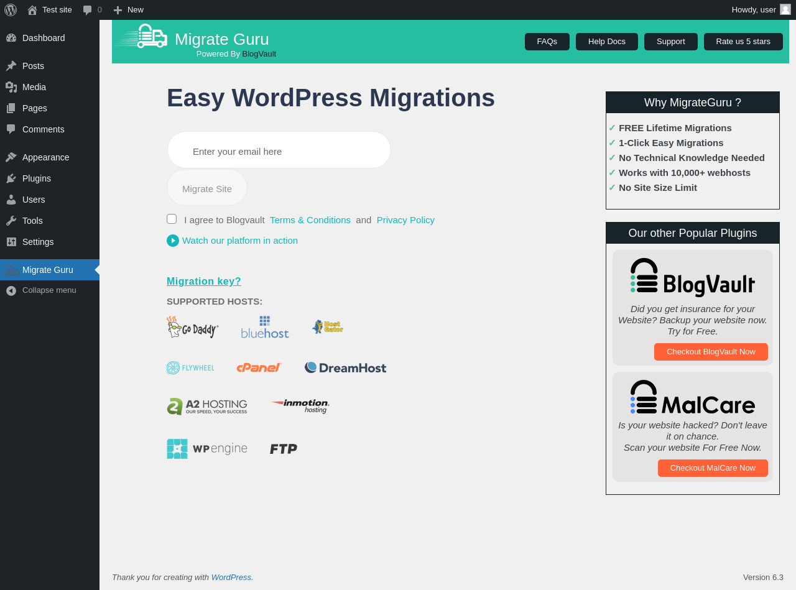Click the Users person icon
Viewport: 796px width, 590px height.
pos(11,200)
